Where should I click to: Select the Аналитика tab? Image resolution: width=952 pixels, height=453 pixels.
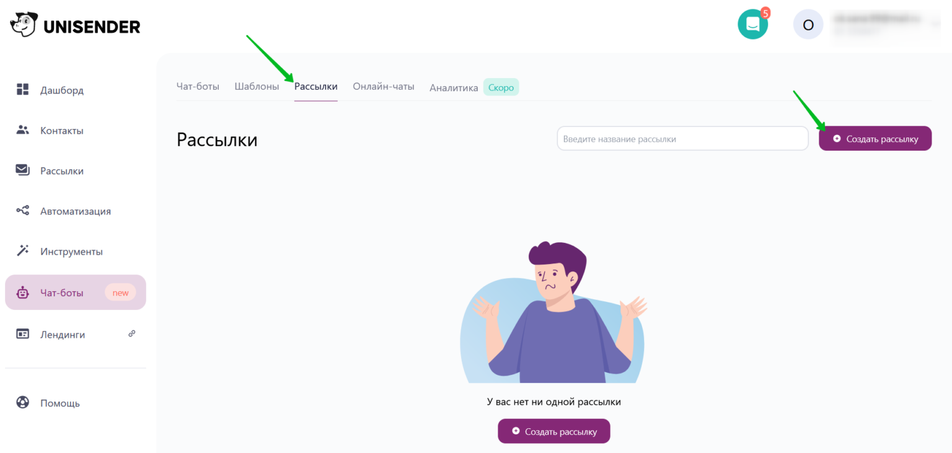coord(454,88)
